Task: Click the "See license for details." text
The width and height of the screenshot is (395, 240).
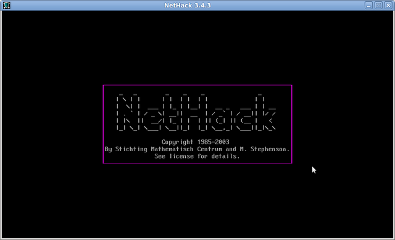Action: pyautogui.click(x=197, y=156)
